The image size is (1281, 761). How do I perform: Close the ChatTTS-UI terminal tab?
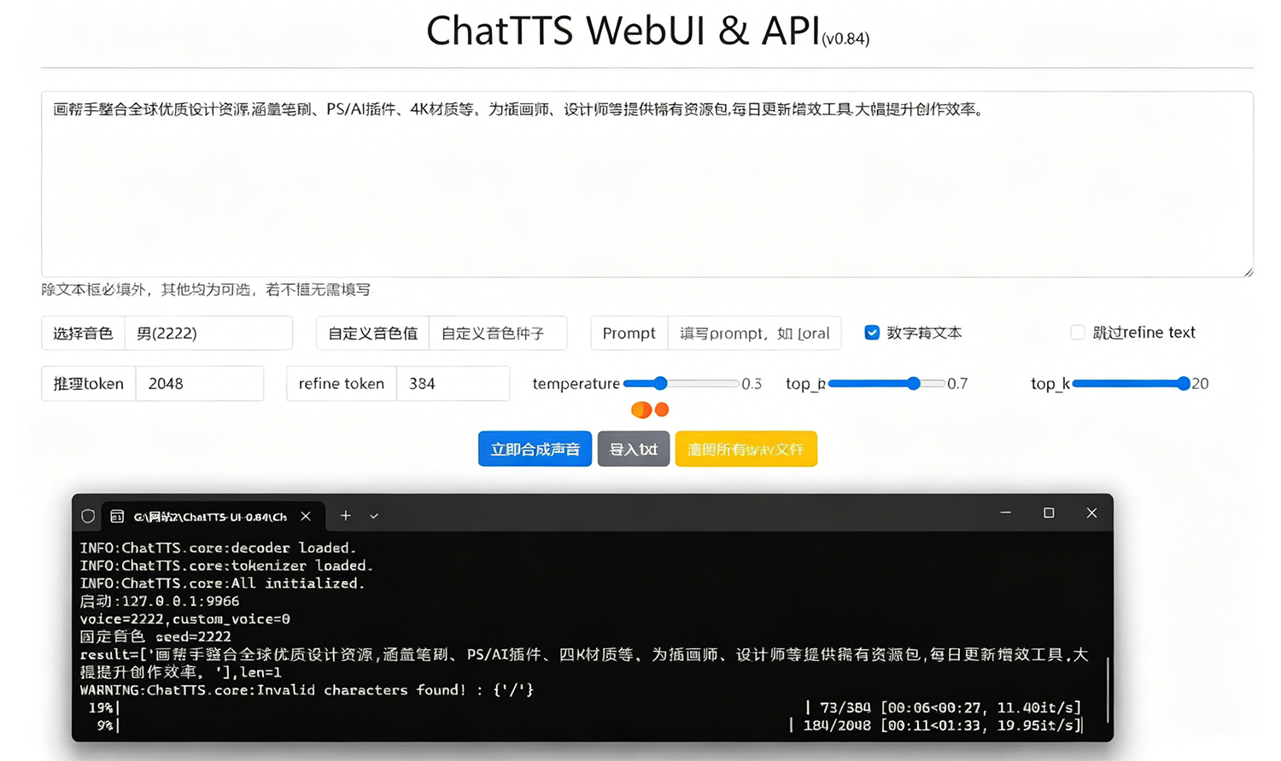point(306,516)
